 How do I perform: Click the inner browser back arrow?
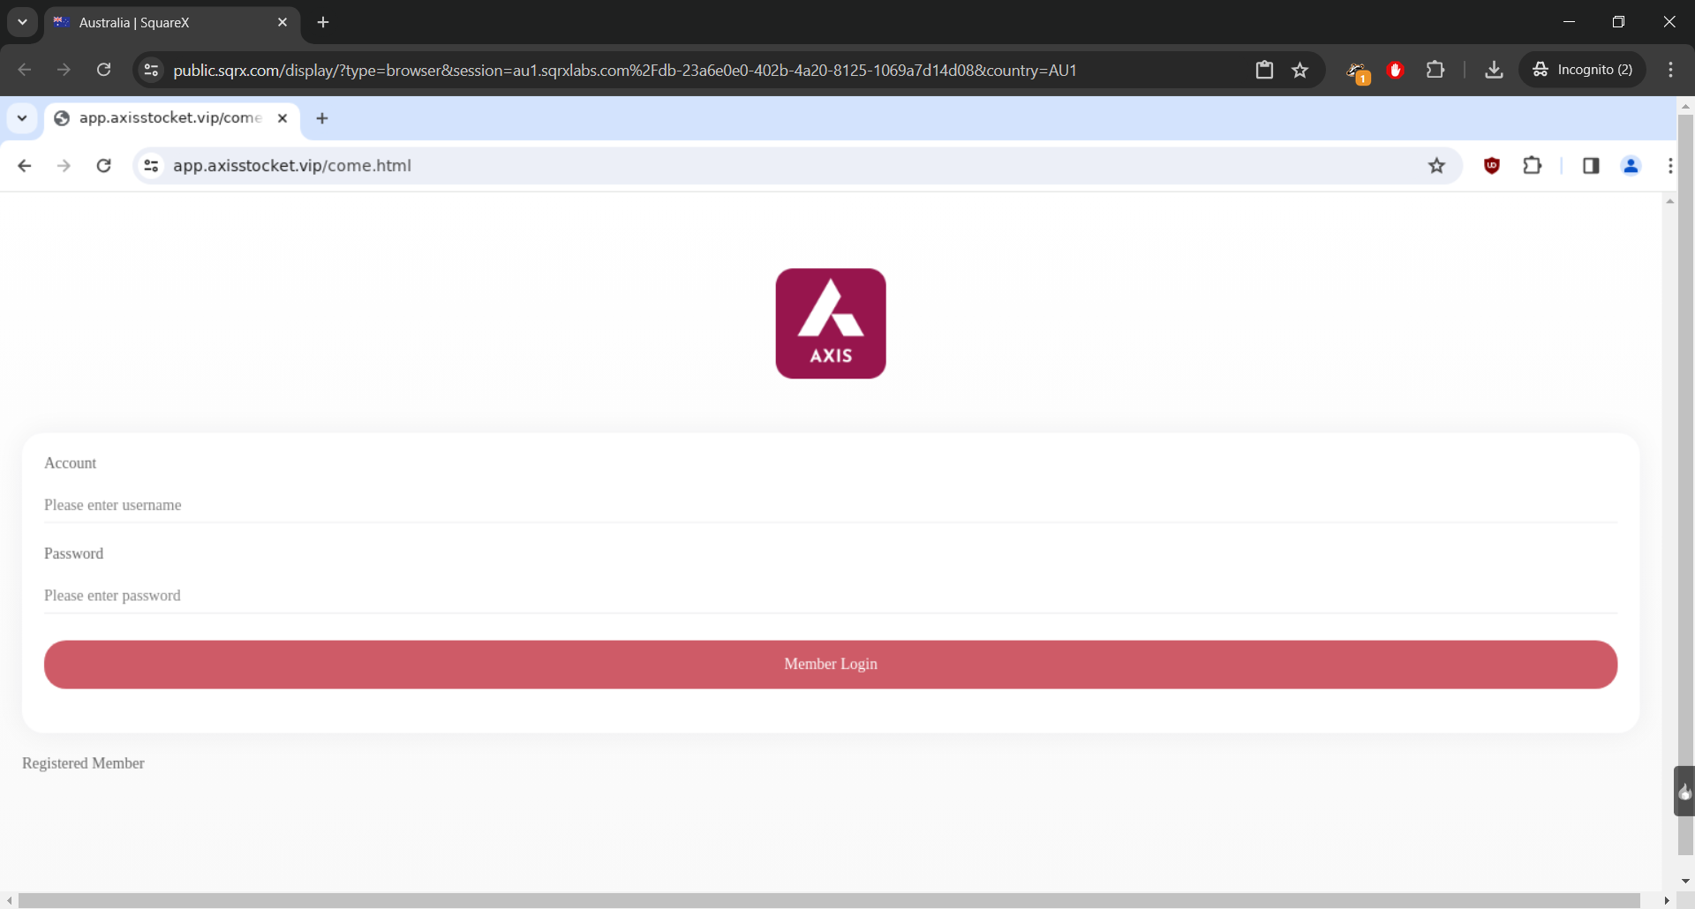[25, 165]
